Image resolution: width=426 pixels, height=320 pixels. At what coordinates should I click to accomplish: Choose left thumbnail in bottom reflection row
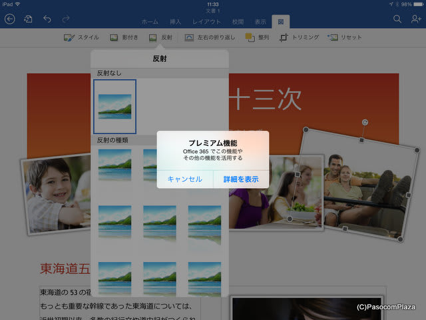coord(114,278)
